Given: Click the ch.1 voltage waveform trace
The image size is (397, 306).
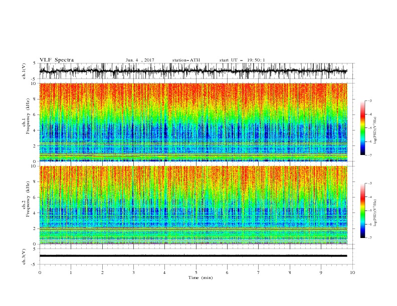Looking at the screenshot, I should pos(193,71).
